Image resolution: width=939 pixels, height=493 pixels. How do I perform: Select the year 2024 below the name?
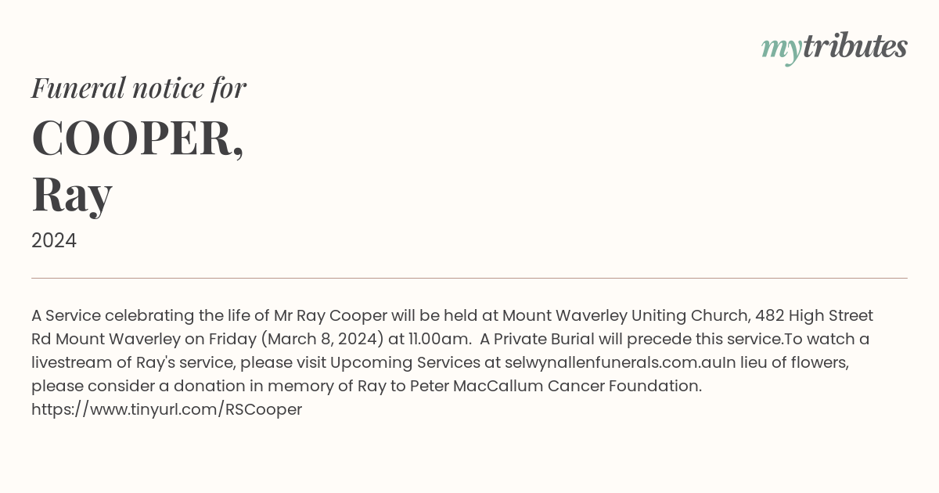(54, 241)
